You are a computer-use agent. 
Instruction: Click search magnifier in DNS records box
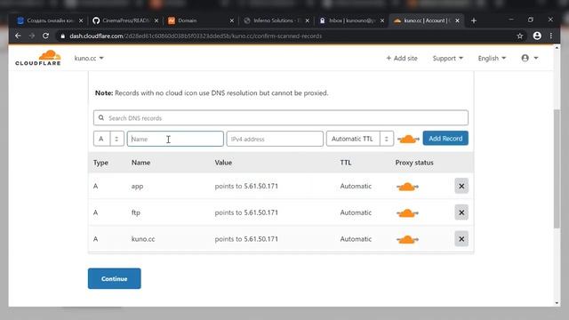point(101,118)
